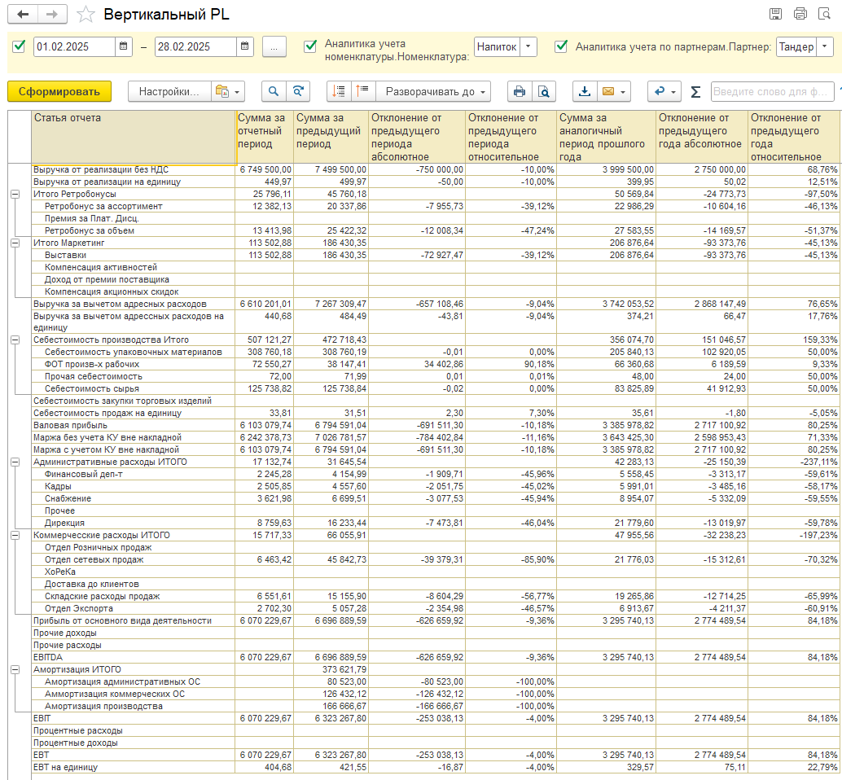Open print preview of the report

coord(543,91)
